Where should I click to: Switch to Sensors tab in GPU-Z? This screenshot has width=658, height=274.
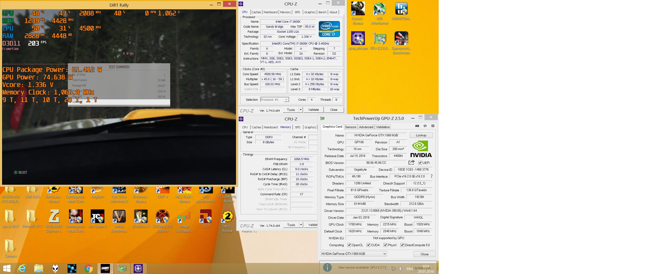point(351,127)
